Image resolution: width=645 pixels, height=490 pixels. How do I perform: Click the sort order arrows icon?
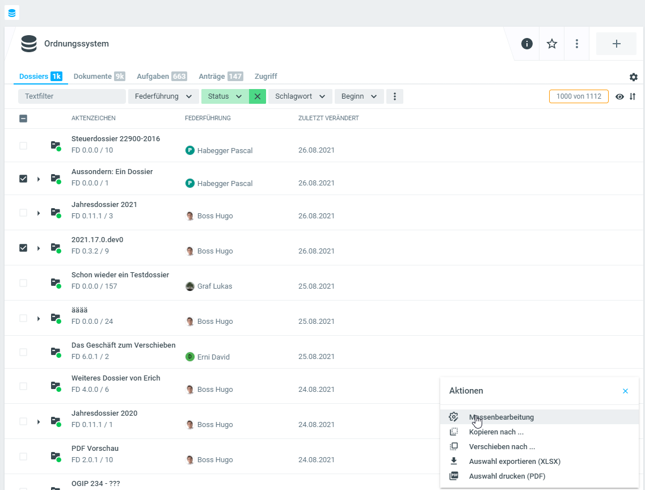pos(633,96)
